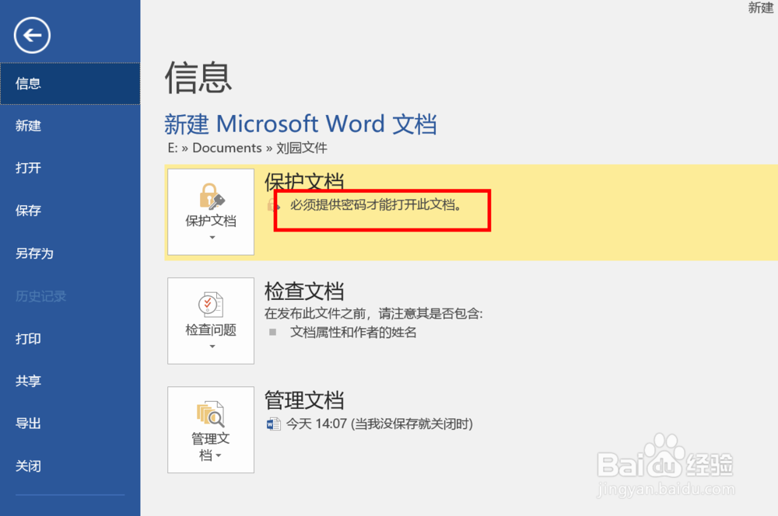Open the 新建 menu item in the sidebar
Image resolution: width=778 pixels, height=516 pixels.
tap(70, 126)
